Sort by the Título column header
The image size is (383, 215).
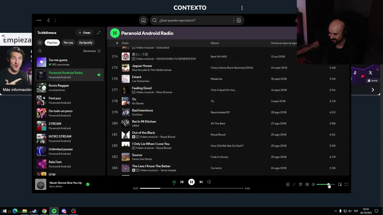point(125,43)
